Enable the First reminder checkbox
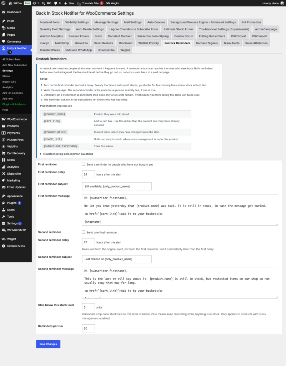 (x=84, y=164)
